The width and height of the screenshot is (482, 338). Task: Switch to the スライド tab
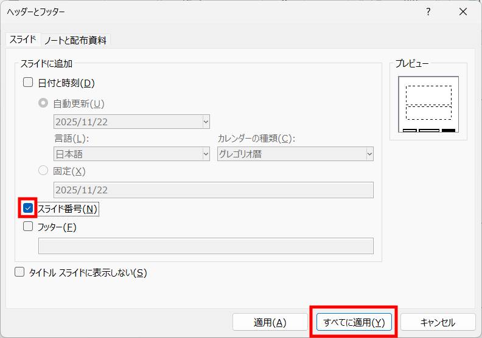[23, 40]
